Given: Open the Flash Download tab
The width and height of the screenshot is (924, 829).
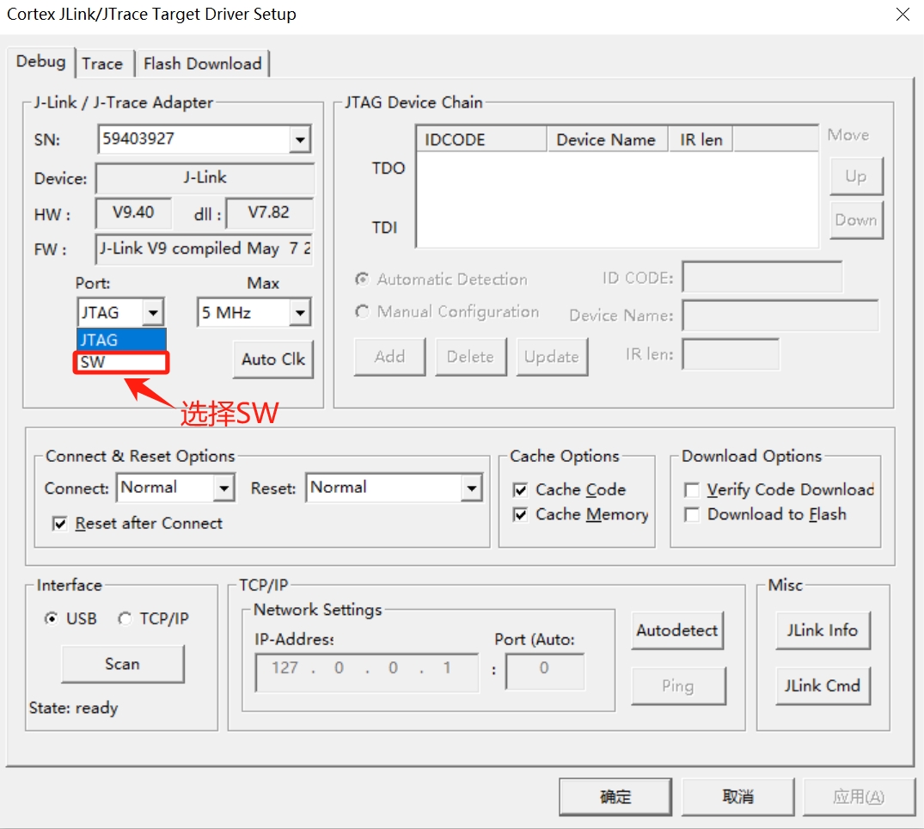Looking at the screenshot, I should [202, 64].
